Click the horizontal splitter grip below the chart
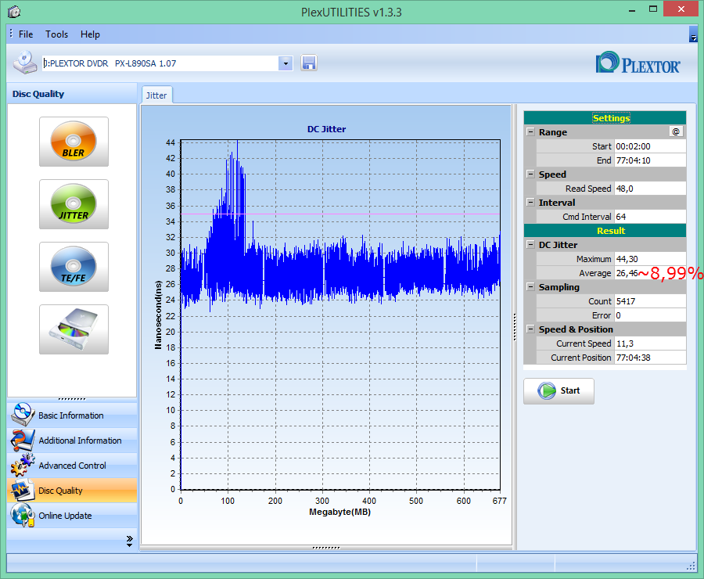704x579 pixels. [326, 548]
